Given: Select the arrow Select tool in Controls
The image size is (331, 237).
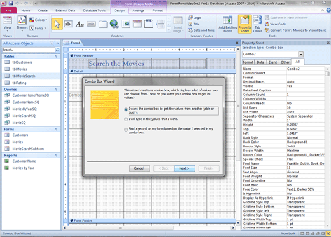Looking at the screenshot, I should [x=57, y=24].
